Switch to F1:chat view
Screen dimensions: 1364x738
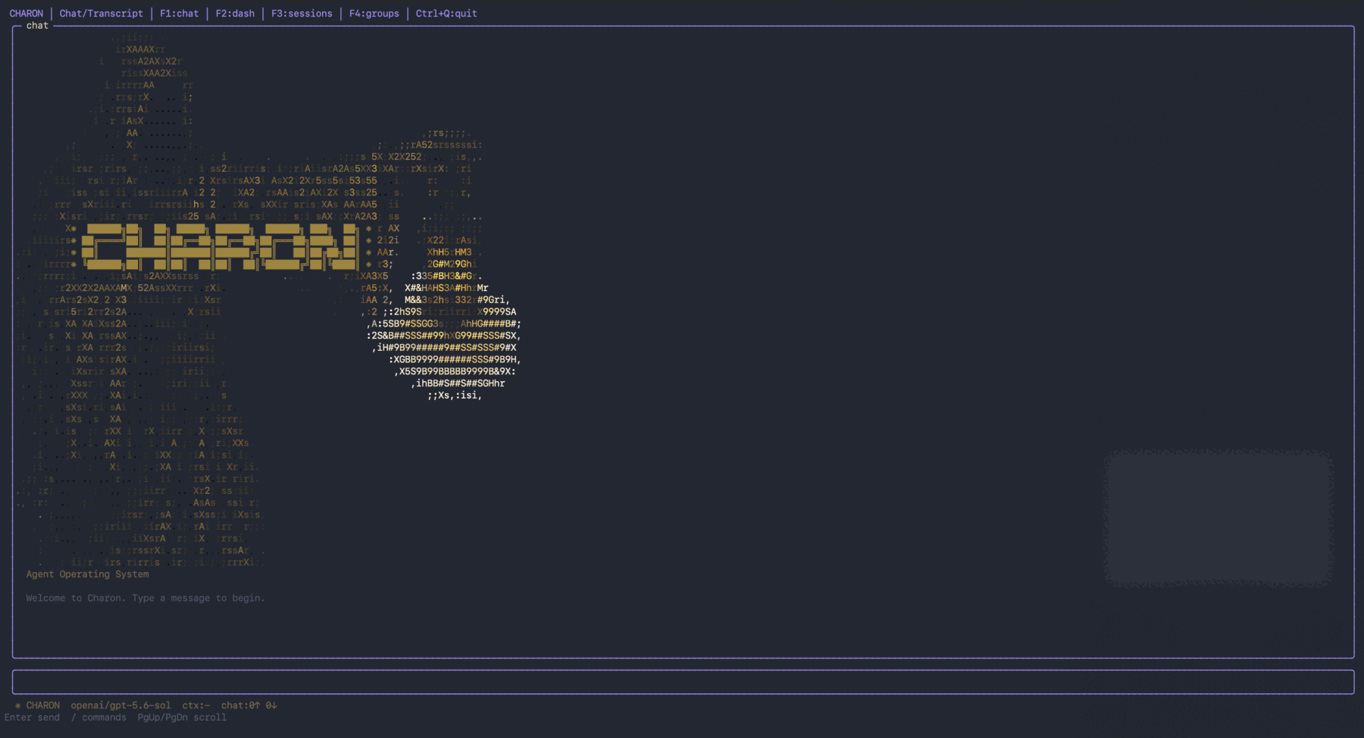179,14
